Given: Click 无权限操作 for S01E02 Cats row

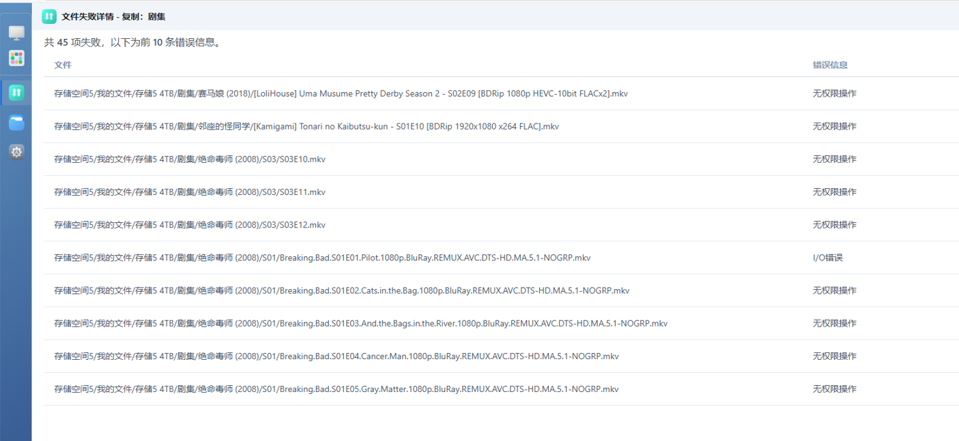Looking at the screenshot, I should [834, 290].
